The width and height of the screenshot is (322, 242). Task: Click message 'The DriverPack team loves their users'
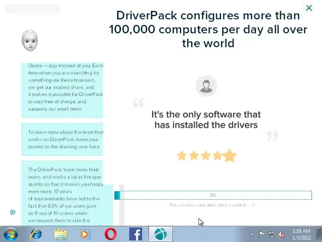pos(67,193)
